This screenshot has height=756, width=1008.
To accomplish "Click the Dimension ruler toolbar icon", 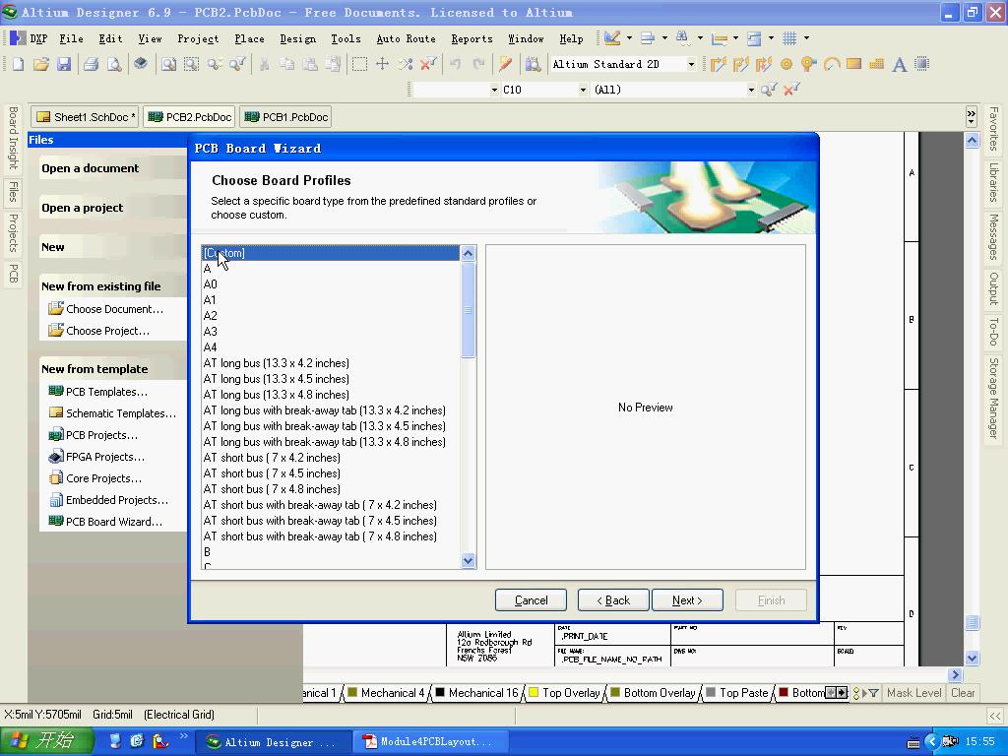I will tap(720, 38).
